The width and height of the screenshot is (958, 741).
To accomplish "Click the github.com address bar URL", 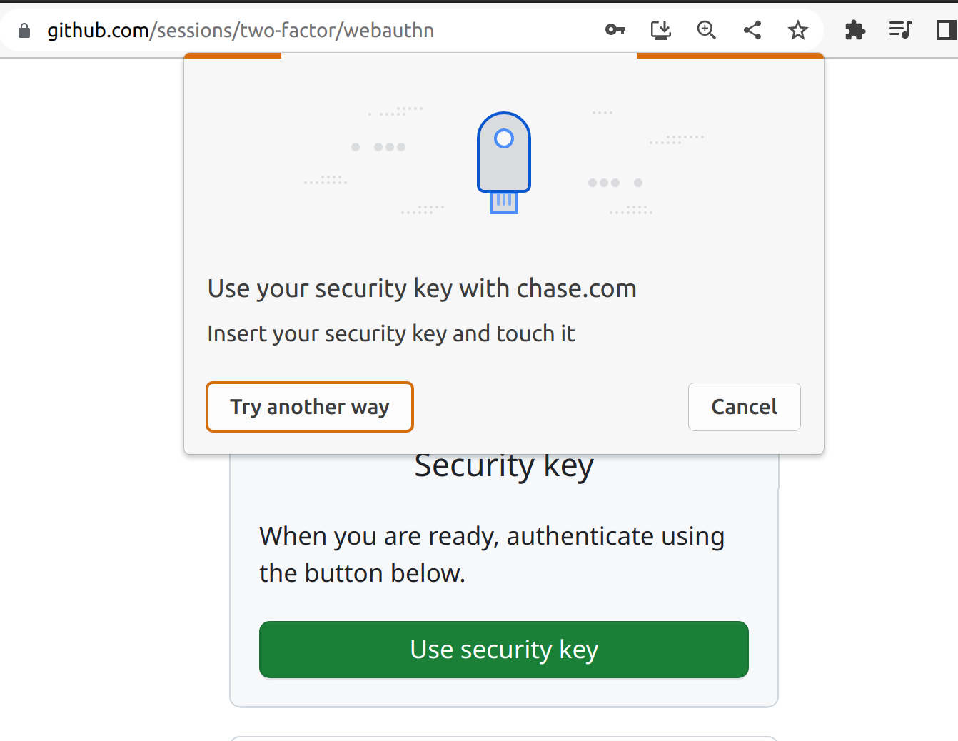I will (241, 30).
